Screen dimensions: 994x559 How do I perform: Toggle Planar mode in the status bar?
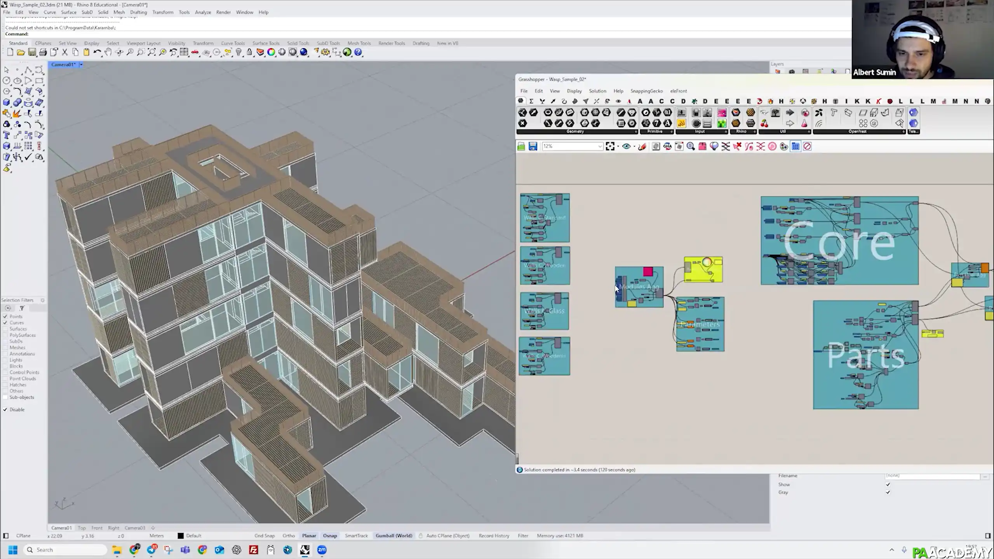(x=309, y=536)
